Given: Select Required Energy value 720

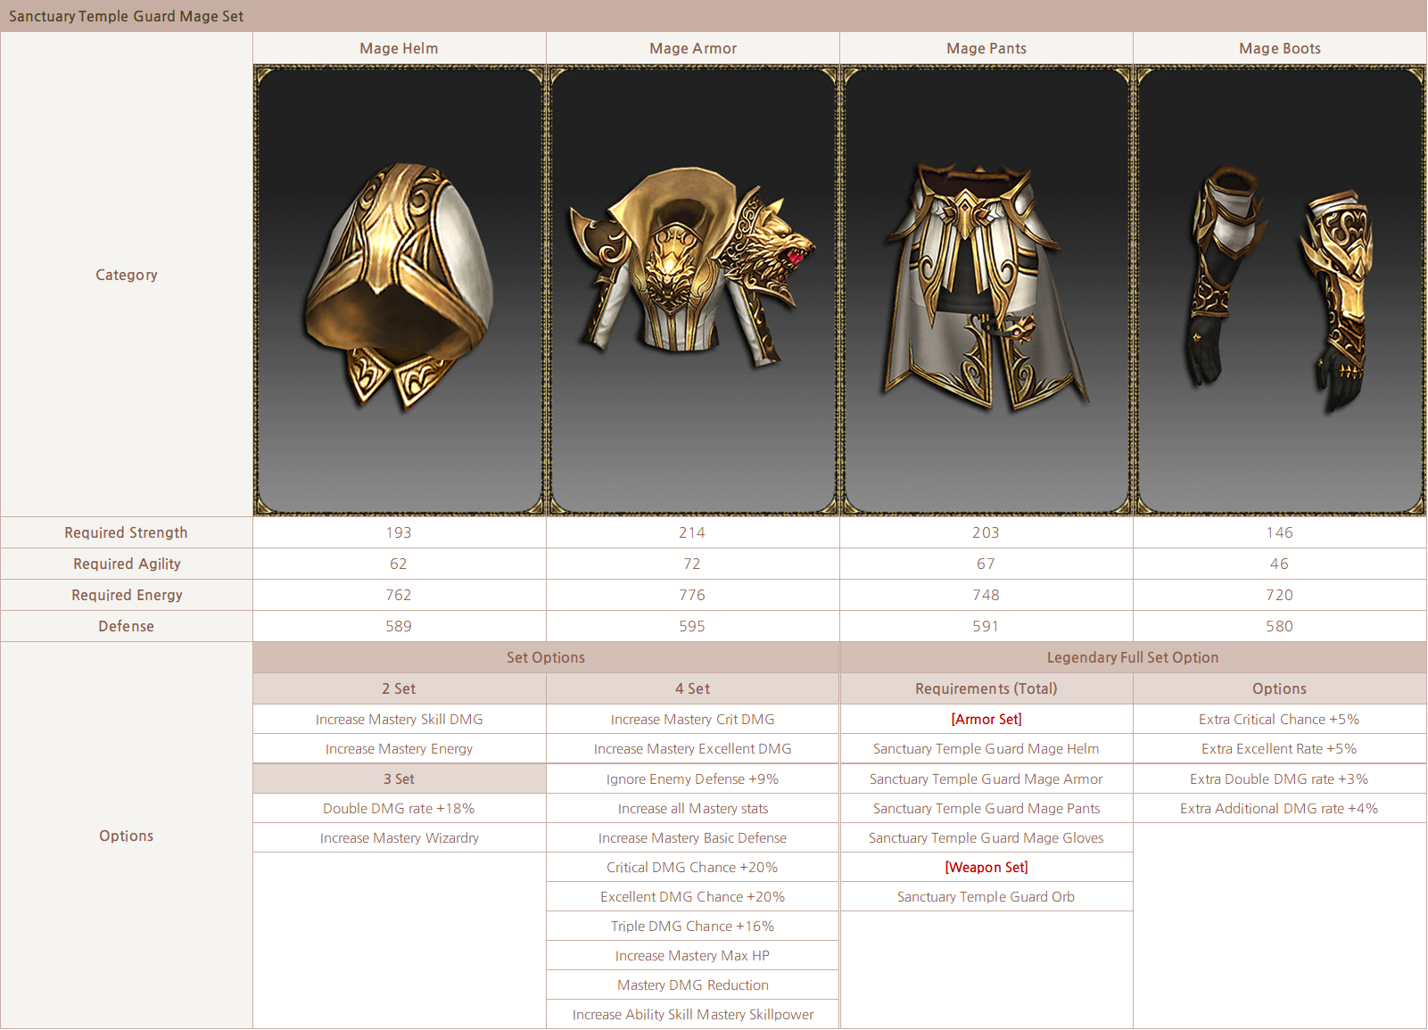Looking at the screenshot, I should coord(1279,595).
